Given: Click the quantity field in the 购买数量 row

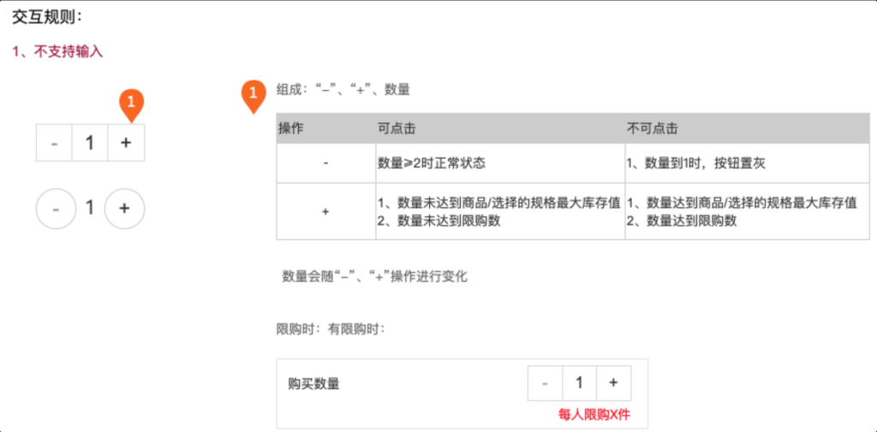Looking at the screenshot, I should point(579,382).
